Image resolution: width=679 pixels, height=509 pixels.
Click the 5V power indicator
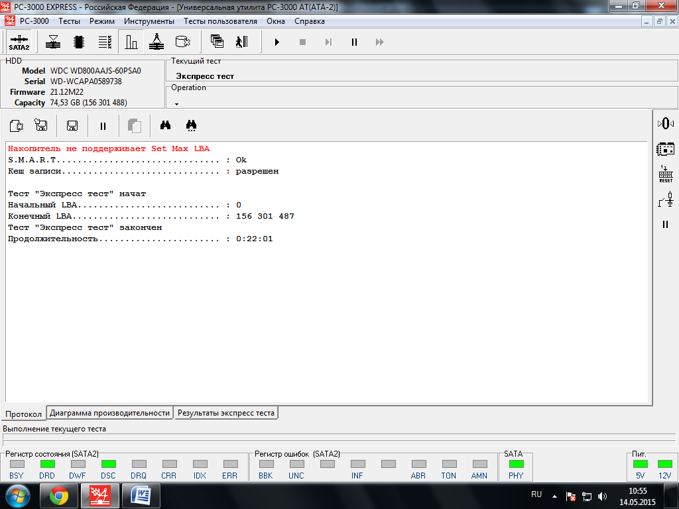[640, 464]
